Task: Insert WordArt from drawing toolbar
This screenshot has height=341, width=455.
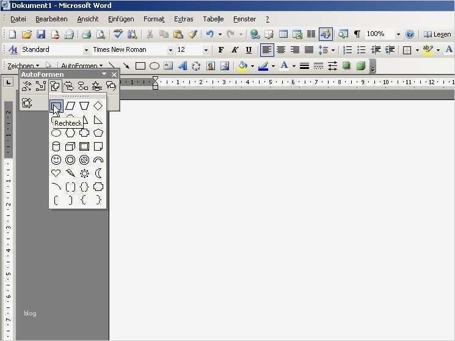Action: 183,66
